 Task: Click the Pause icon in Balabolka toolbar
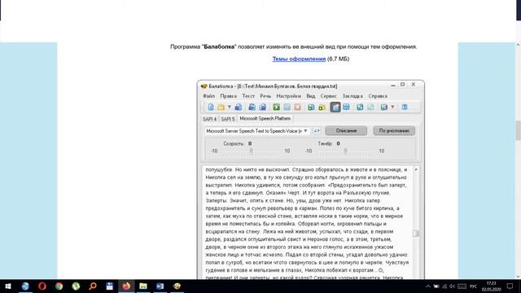coord(287,107)
